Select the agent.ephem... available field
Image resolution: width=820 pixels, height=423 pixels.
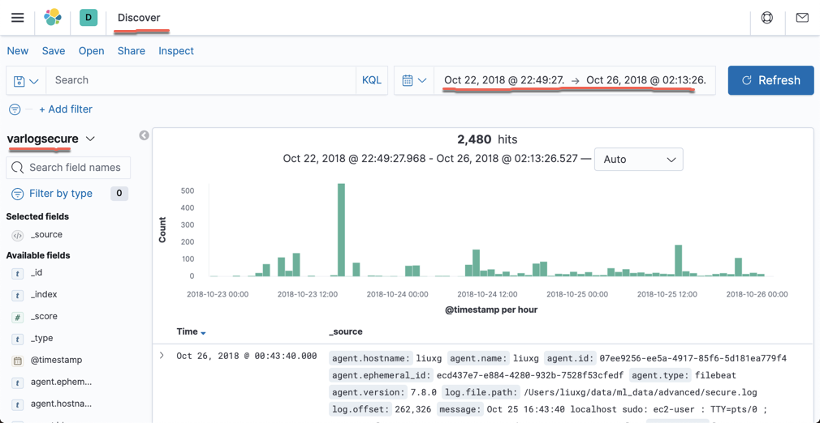tap(61, 382)
